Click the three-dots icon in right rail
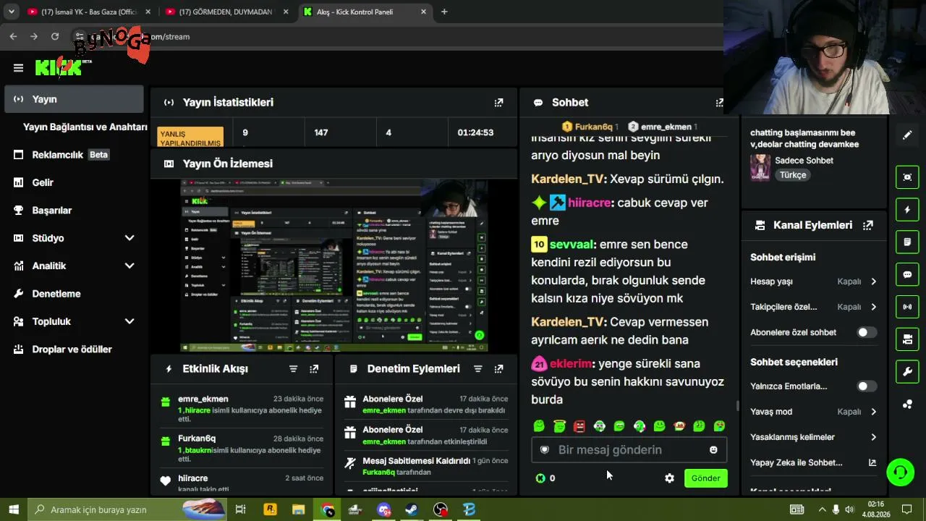926x521 pixels. [907, 404]
